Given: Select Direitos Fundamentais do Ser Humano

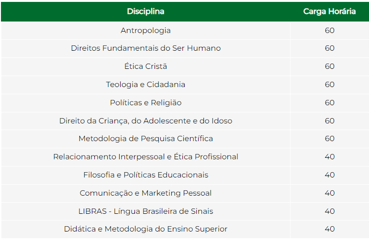Looking at the screenshot, I should coord(145,48).
